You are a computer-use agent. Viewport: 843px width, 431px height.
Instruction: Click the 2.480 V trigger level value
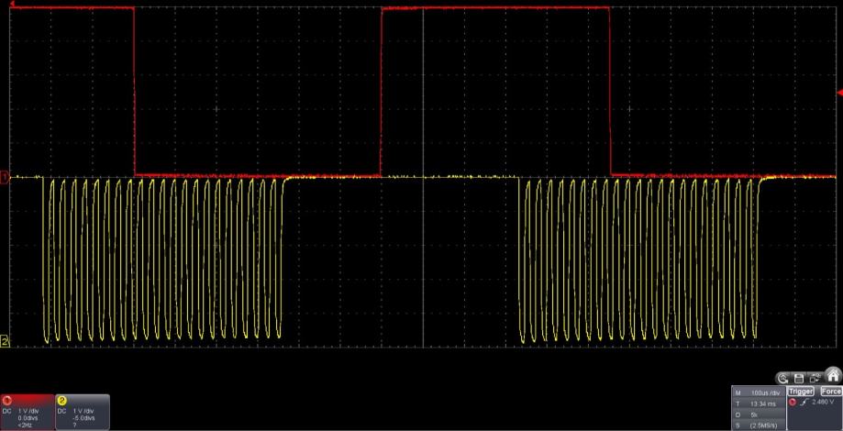click(x=823, y=402)
